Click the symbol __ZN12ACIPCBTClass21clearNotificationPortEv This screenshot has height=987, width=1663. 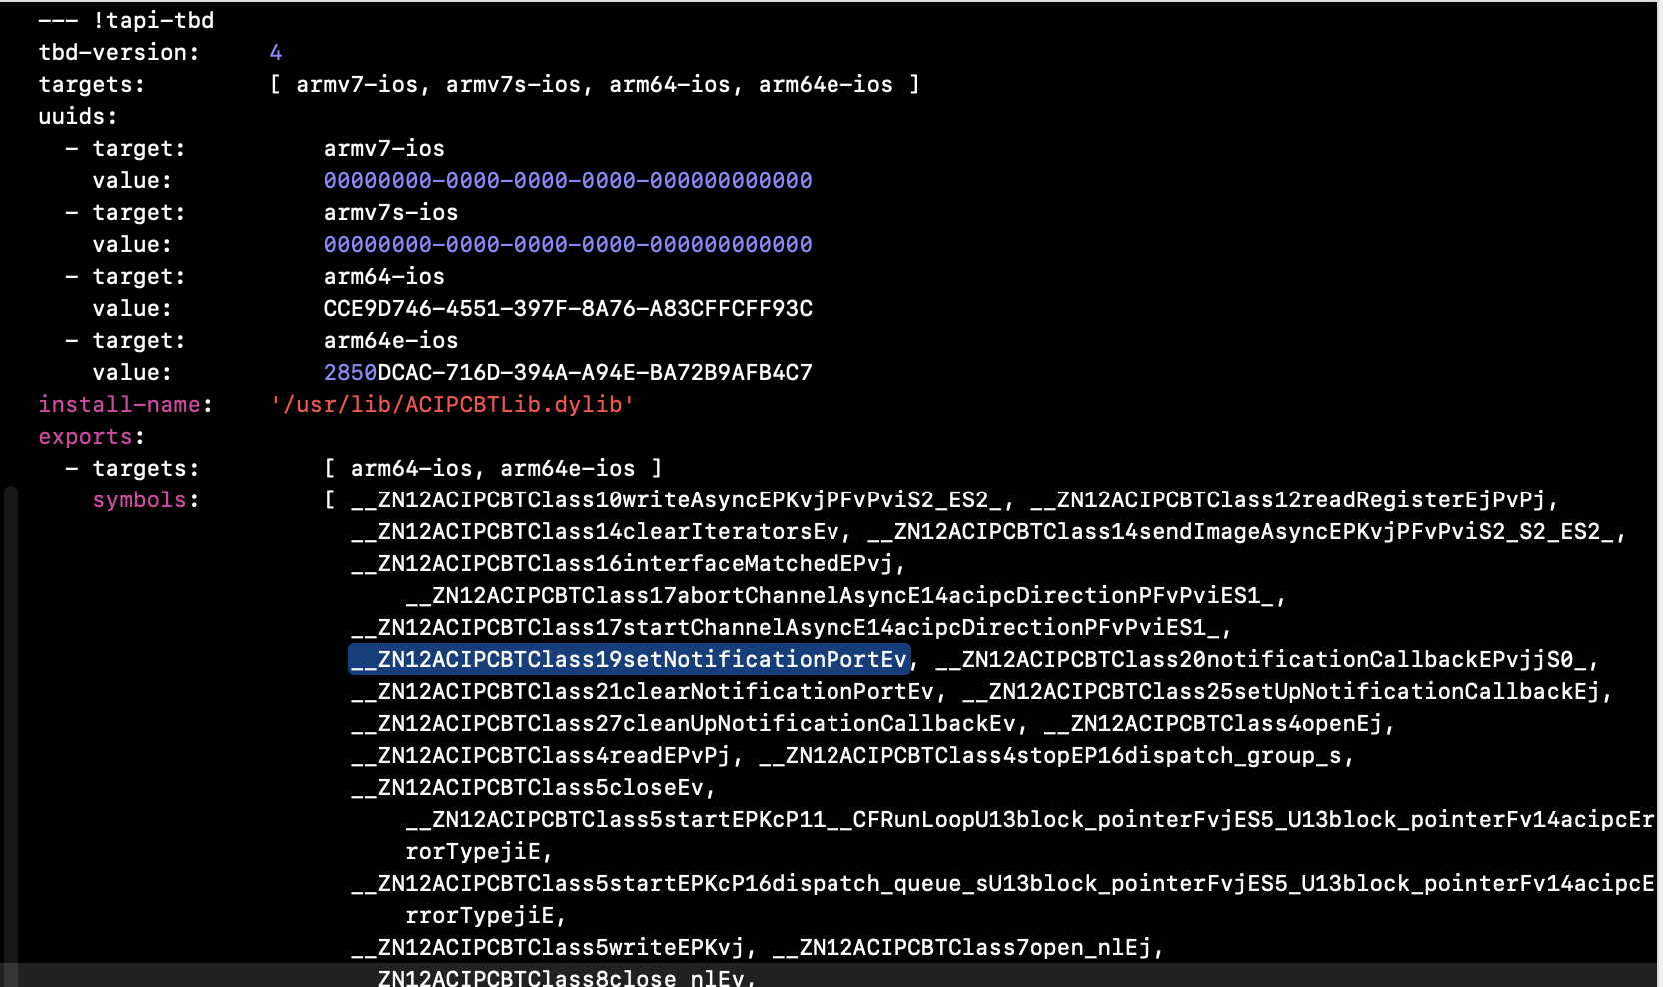643,691
